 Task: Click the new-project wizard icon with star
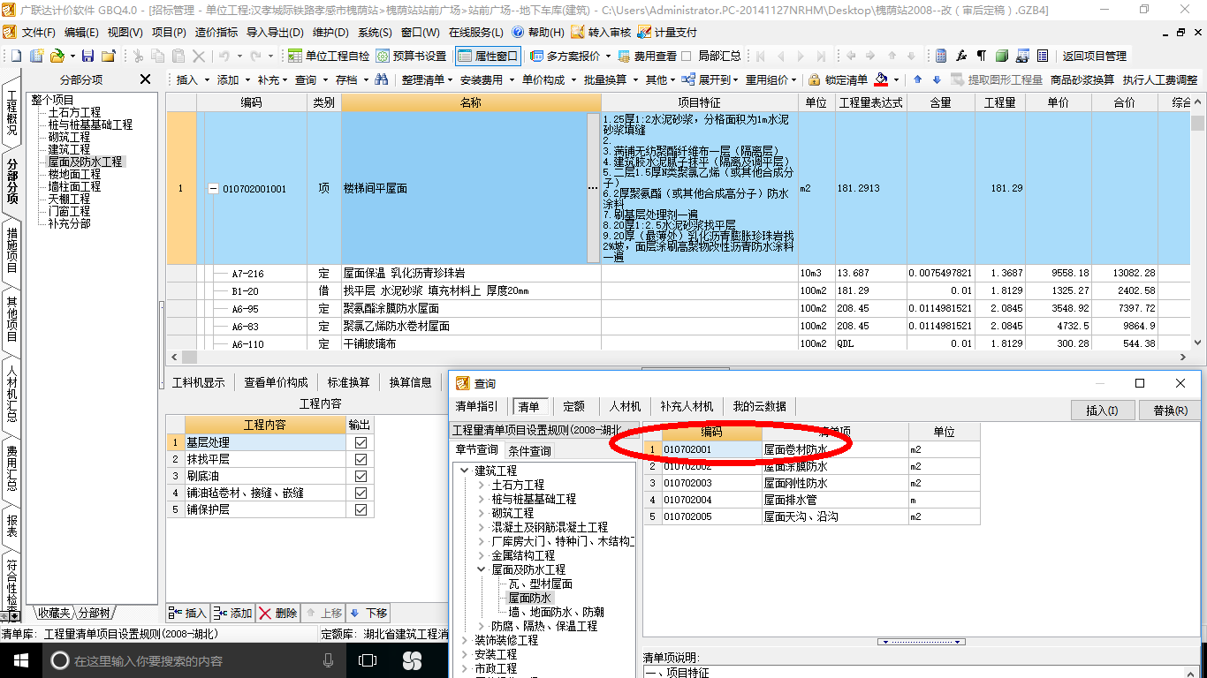[36, 56]
